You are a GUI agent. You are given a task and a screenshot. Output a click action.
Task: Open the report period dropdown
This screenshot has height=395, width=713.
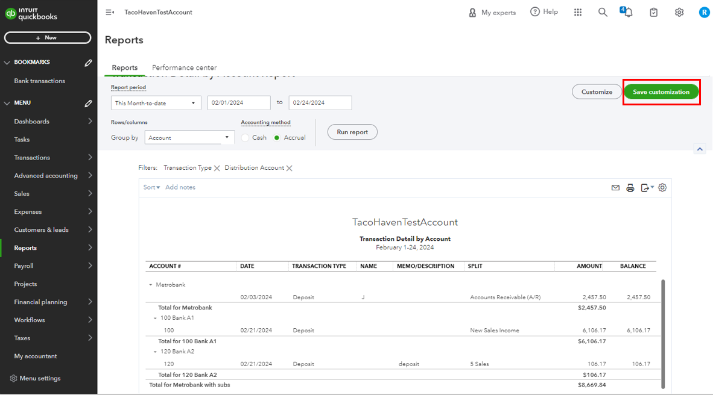(156, 103)
